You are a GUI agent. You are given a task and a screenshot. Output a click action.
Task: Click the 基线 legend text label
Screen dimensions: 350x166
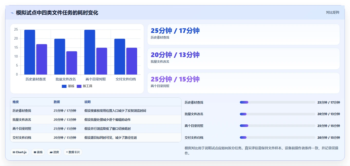(x=71, y=86)
